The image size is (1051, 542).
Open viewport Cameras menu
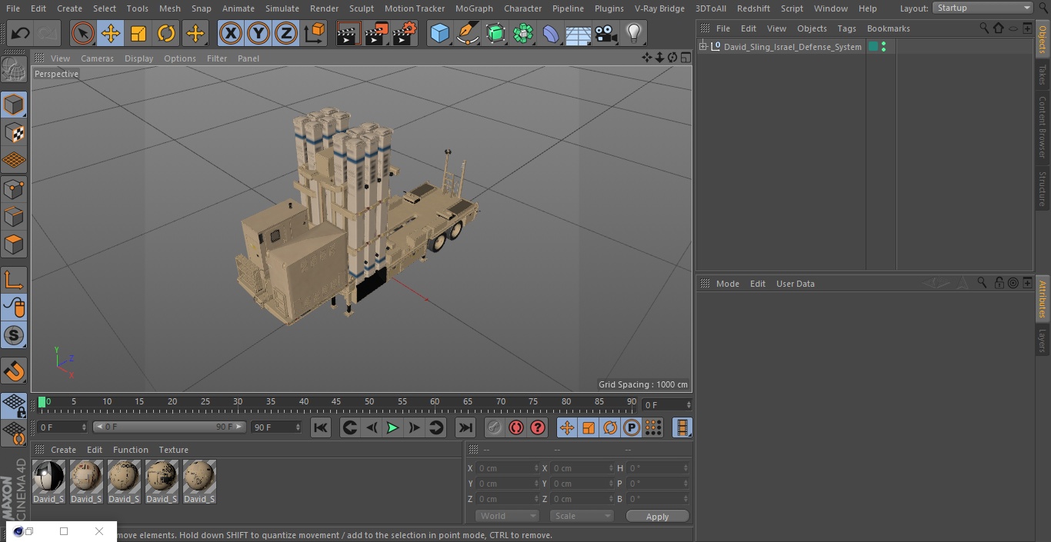click(97, 58)
